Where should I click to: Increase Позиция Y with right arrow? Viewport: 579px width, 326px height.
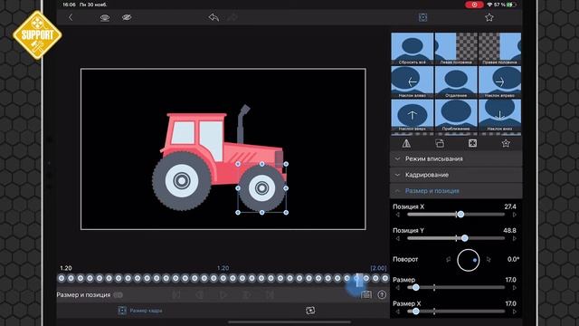click(515, 239)
